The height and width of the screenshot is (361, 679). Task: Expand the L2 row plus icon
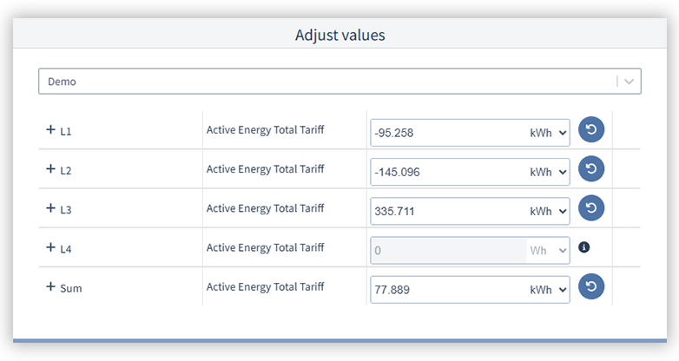(50, 169)
